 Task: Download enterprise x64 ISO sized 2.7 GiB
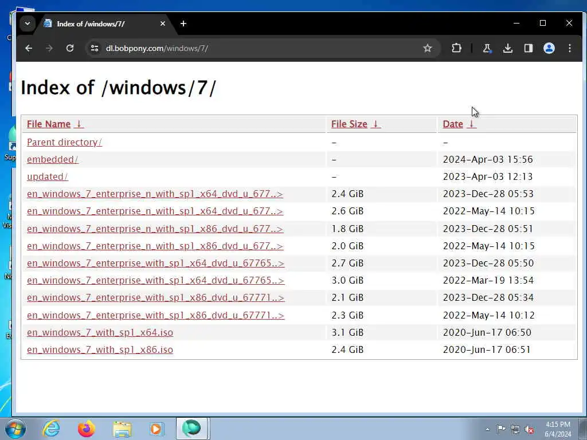(156, 263)
